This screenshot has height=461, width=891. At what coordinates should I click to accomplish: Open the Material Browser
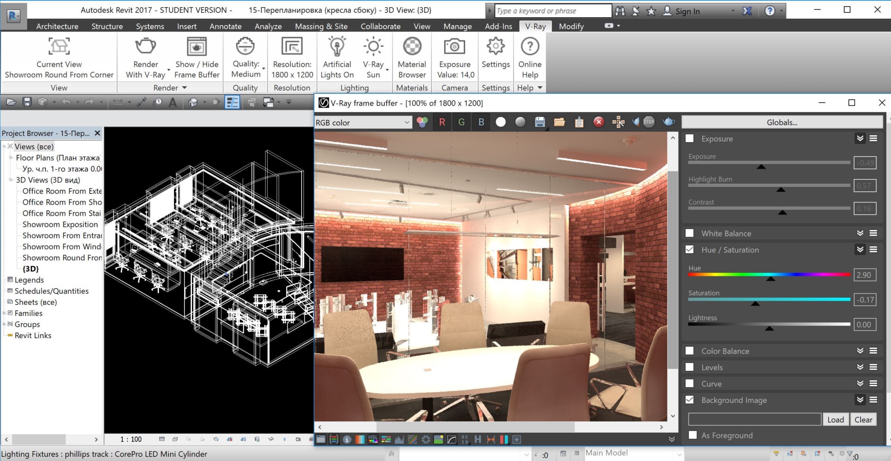click(x=412, y=58)
